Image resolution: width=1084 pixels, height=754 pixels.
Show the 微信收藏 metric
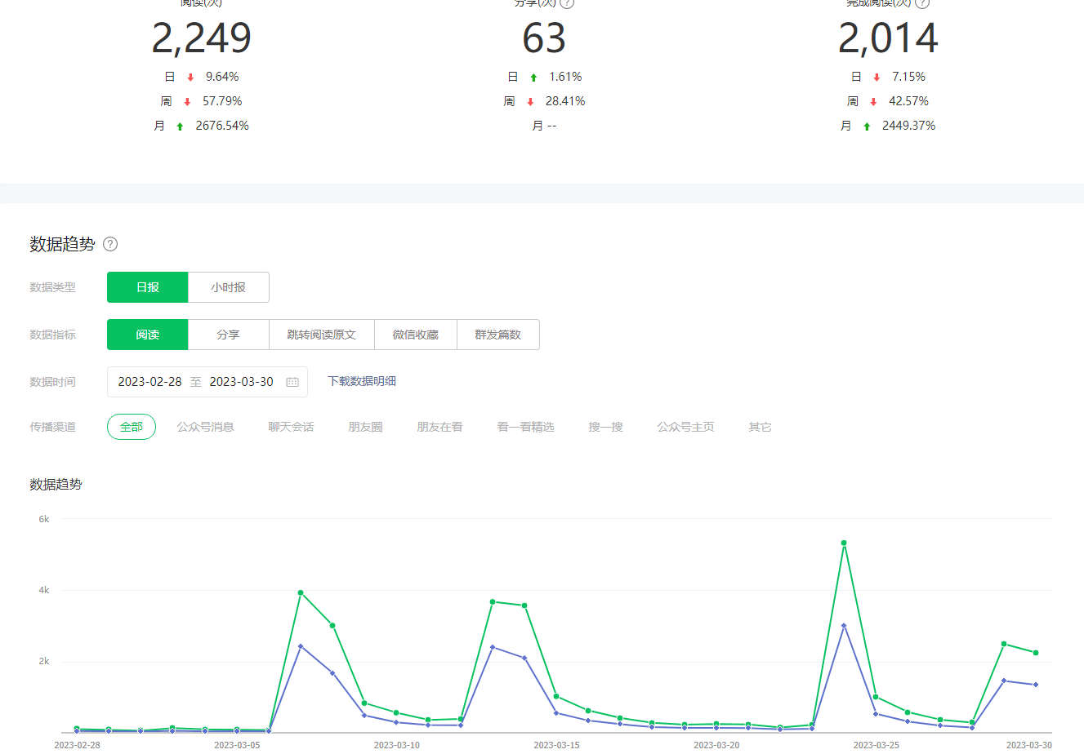415,335
